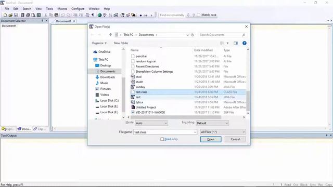Open the Search menu

pos(27,9)
